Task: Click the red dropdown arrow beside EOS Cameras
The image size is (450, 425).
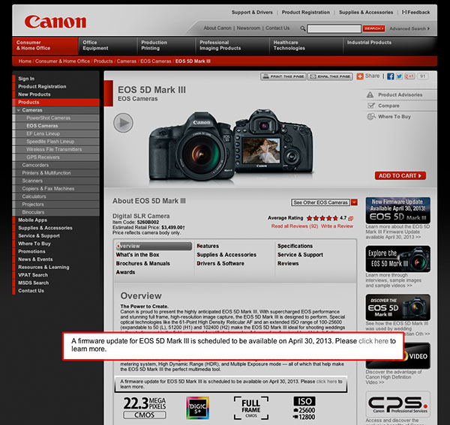Action: pyautogui.click(x=354, y=202)
